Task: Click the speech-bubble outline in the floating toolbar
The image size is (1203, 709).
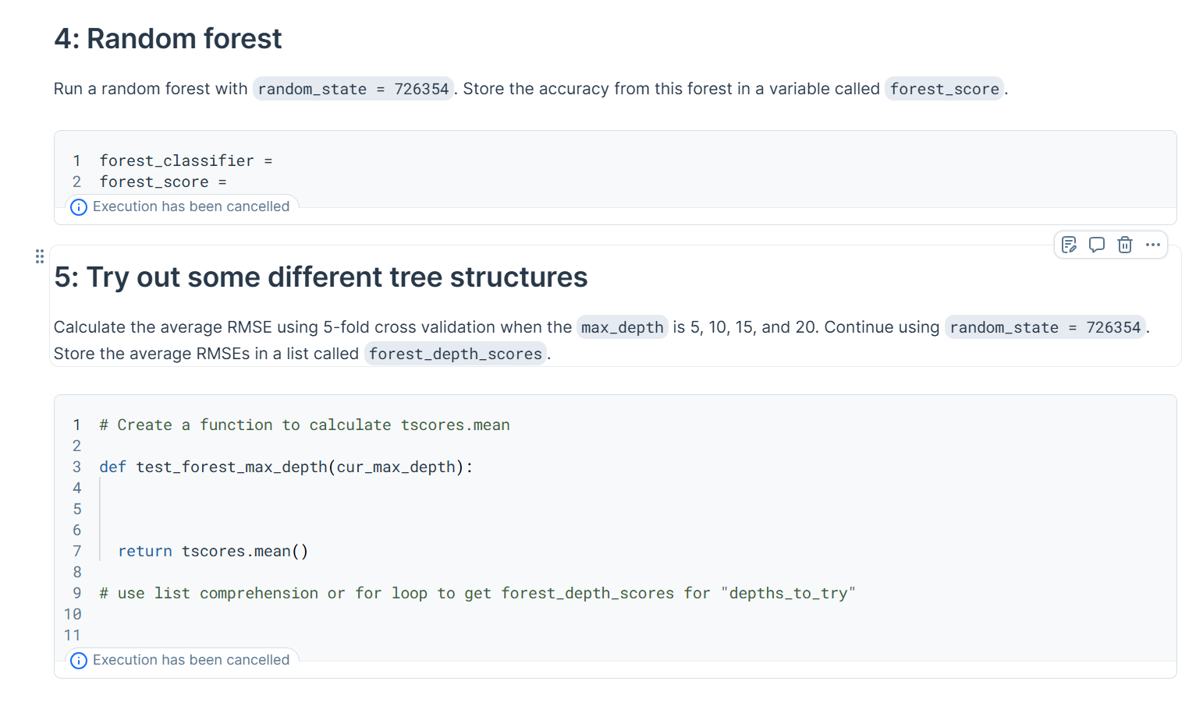Action: click(x=1097, y=245)
